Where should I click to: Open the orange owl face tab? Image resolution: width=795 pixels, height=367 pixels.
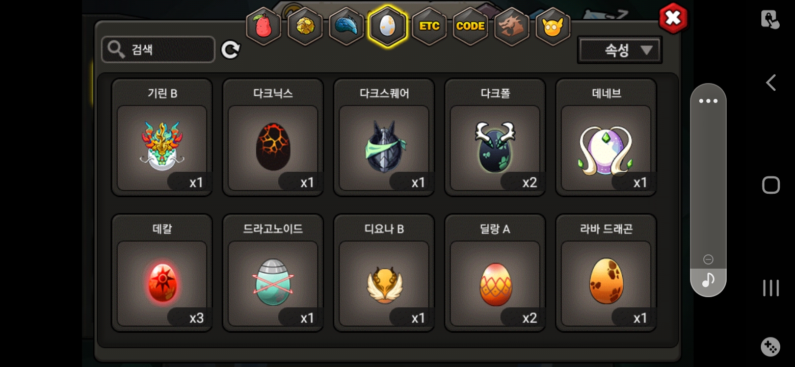tap(553, 27)
